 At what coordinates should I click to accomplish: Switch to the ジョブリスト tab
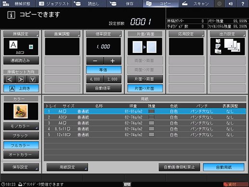coord(54,3)
